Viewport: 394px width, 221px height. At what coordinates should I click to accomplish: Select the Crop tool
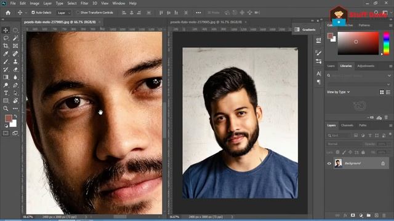point(6,46)
